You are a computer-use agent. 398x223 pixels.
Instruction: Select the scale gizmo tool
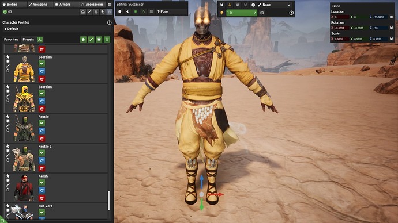[x=245, y=5]
